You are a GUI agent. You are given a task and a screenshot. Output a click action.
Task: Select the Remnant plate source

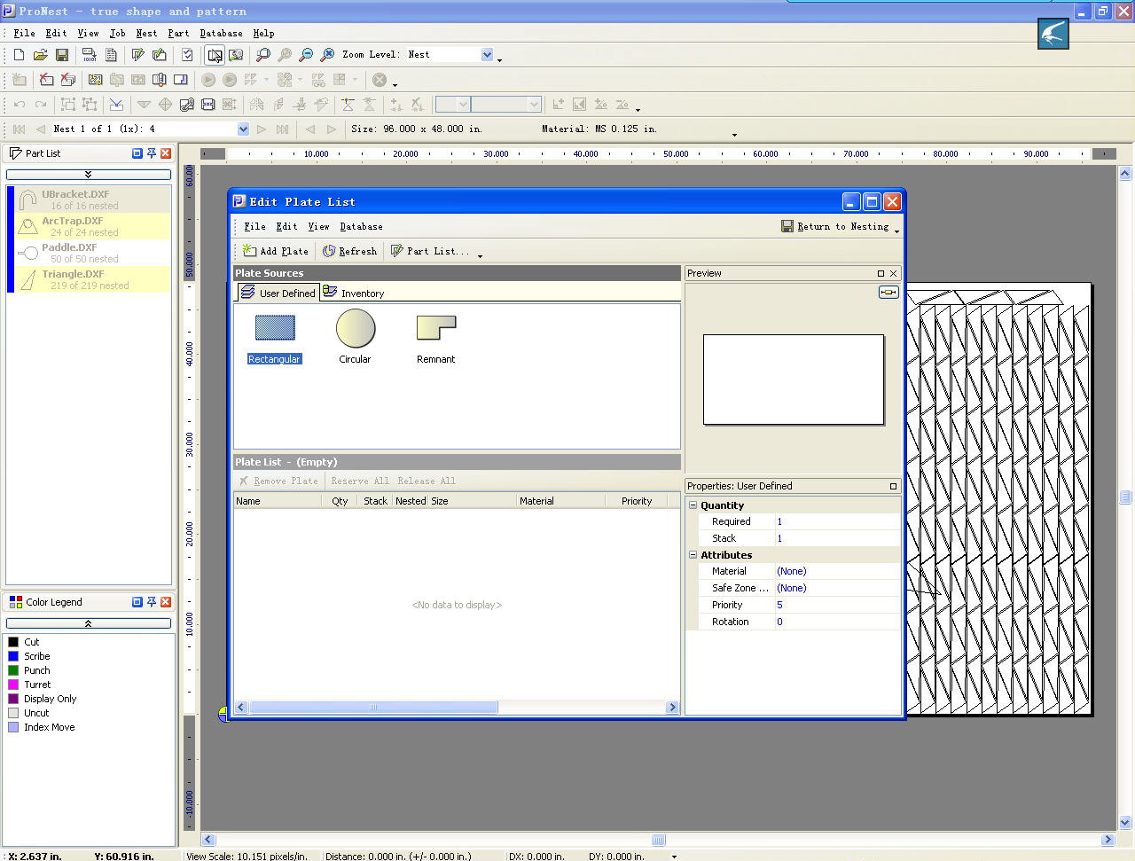tap(435, 337)
